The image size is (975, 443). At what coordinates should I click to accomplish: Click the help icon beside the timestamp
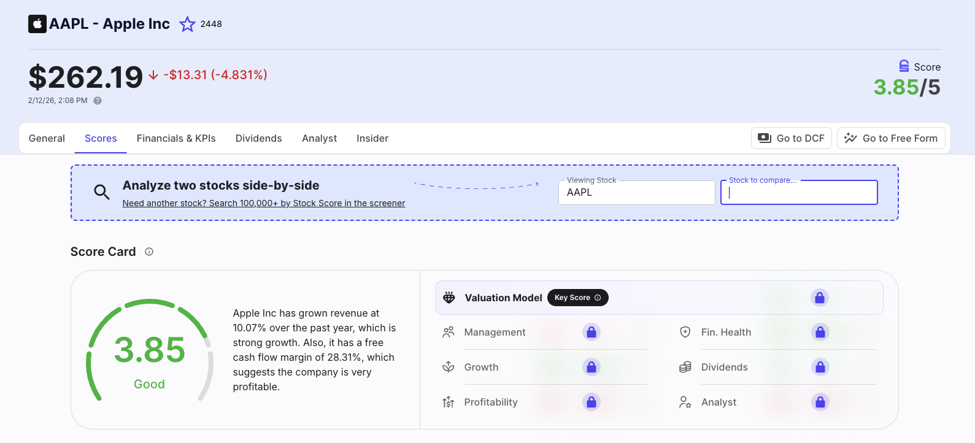(x=98, y=101)
